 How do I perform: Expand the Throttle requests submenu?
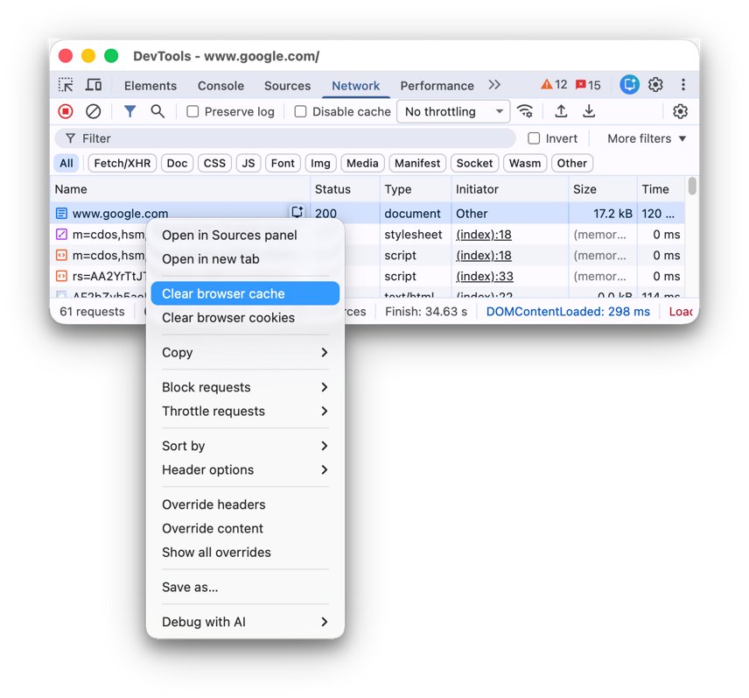tap(245, 411)
